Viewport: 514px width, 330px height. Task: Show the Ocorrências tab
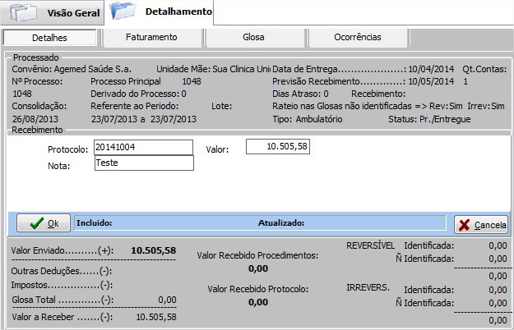(x=357, y=38)
